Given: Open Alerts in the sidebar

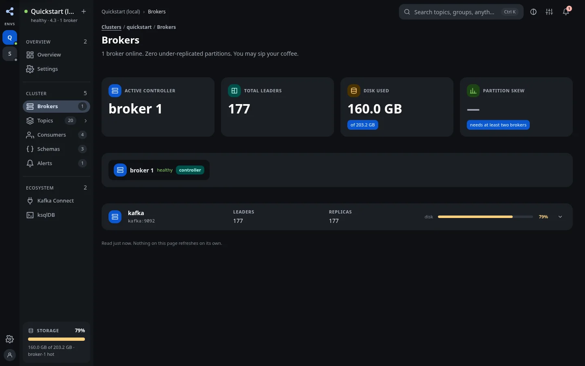Looking at the screenshot, I should pyautogui.click(x=56, y=163).
